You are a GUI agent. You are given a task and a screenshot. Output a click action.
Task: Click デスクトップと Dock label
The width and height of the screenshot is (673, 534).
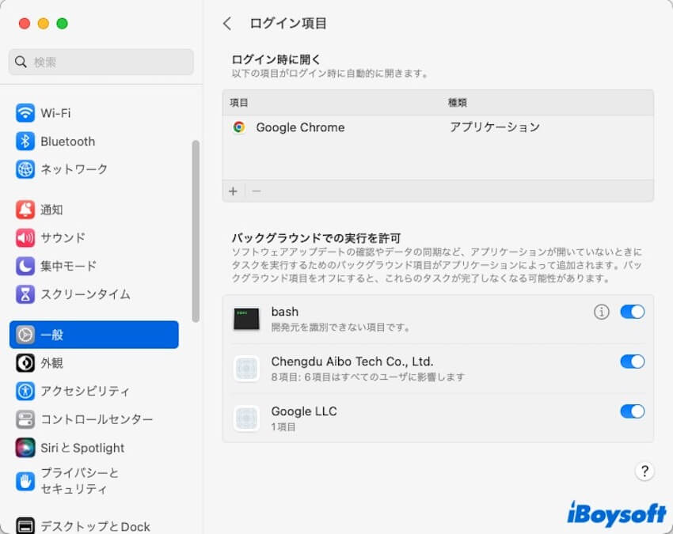[95, 526]
